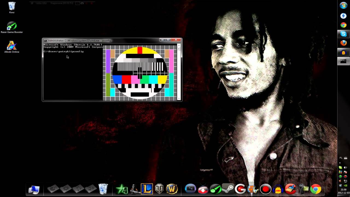Click cmd window scrollbar down arrow
This screenshot has width=350, height=197.
pyautogui.click(x=179, y=99)
